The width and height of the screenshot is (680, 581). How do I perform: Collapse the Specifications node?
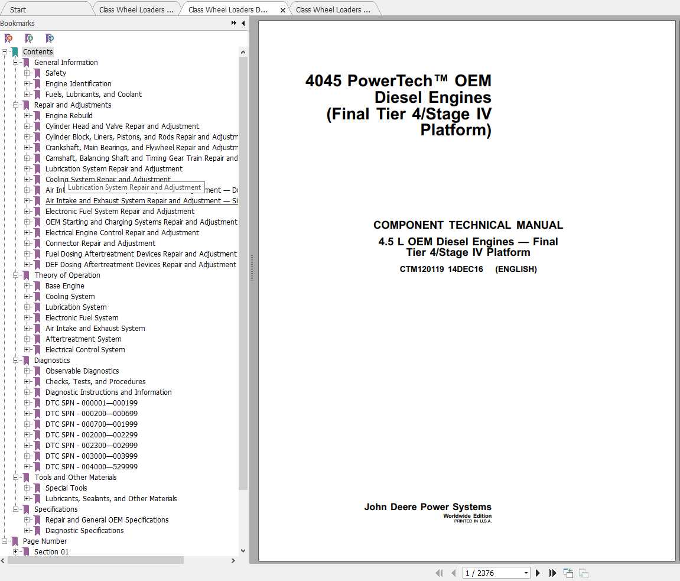click(x=15, y=509)
